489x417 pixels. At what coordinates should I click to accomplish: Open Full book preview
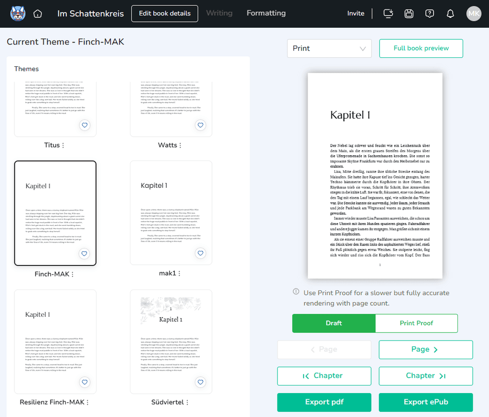(421, 48)
